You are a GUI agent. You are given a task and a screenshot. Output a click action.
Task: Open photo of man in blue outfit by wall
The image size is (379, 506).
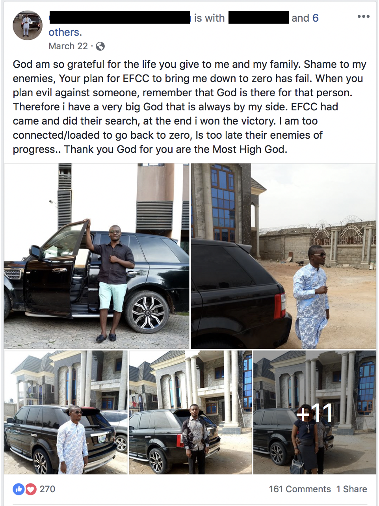click(x=283, y=256)
